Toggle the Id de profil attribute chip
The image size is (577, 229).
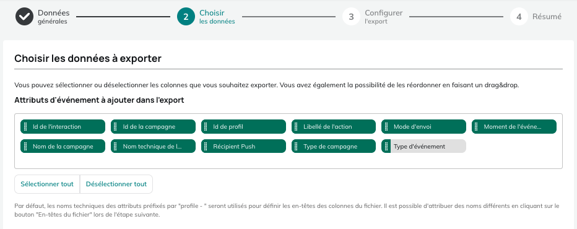(x=243, y=127)
